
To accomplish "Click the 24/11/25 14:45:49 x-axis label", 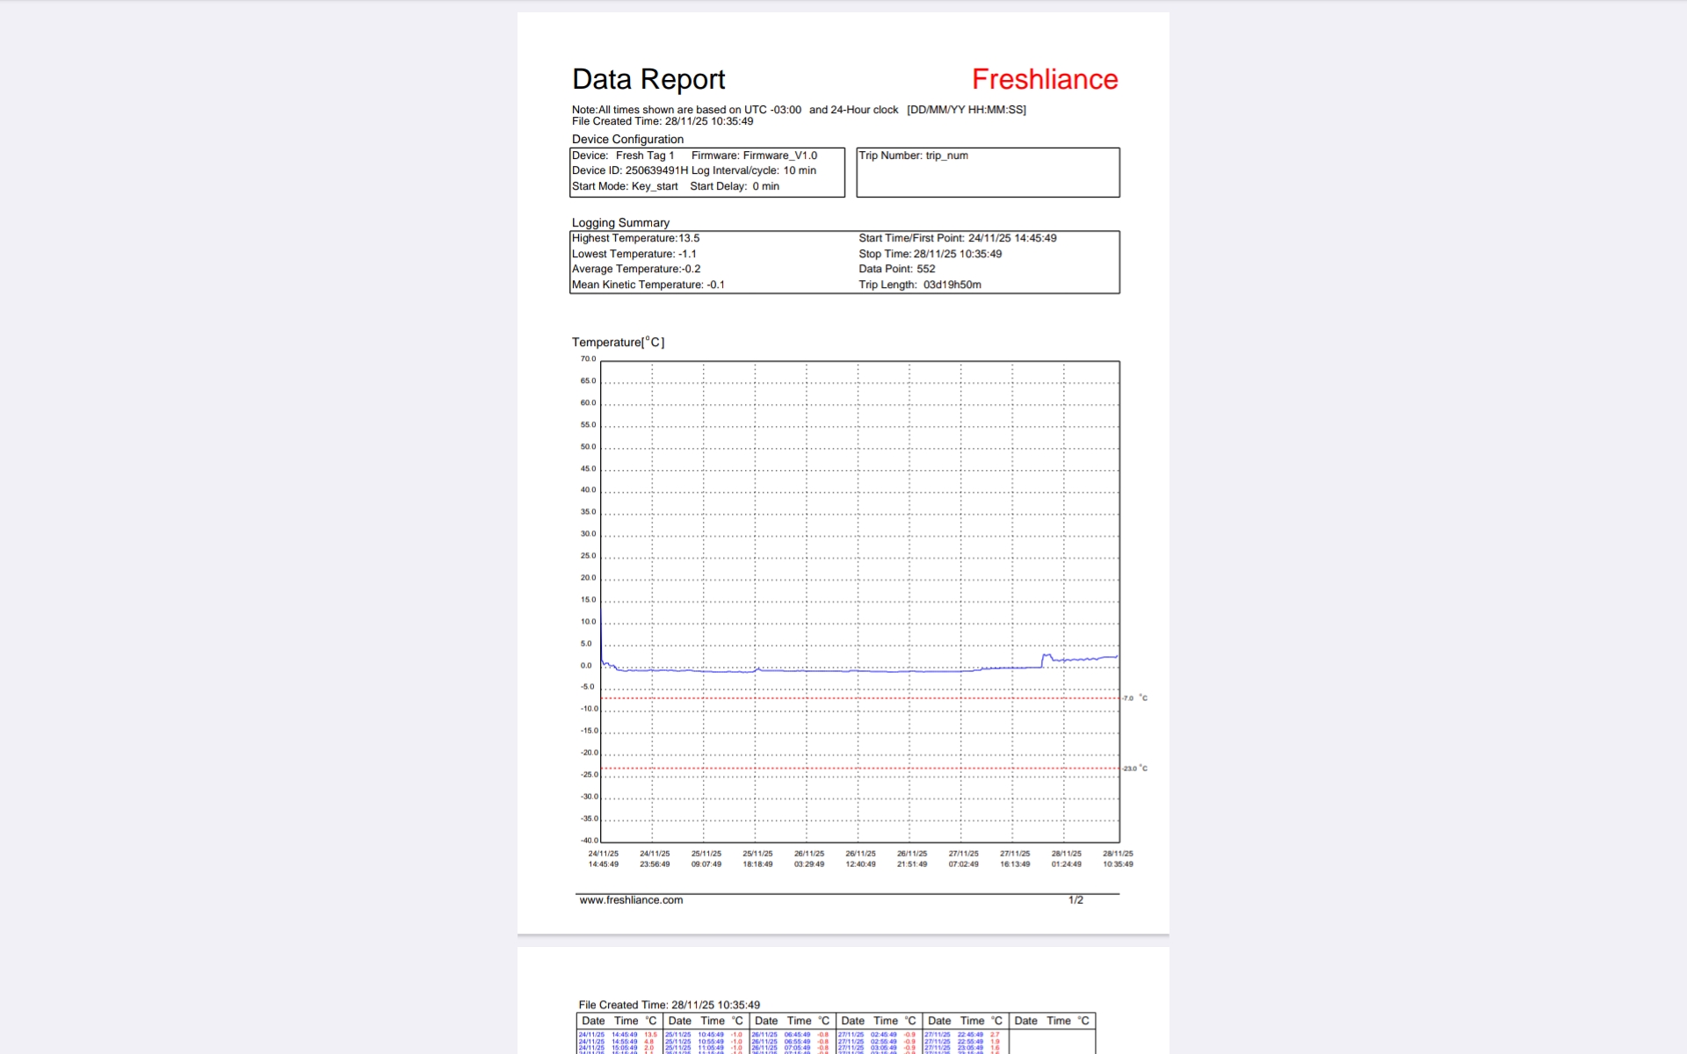I will pyautogui.click(x=603, y=859).
